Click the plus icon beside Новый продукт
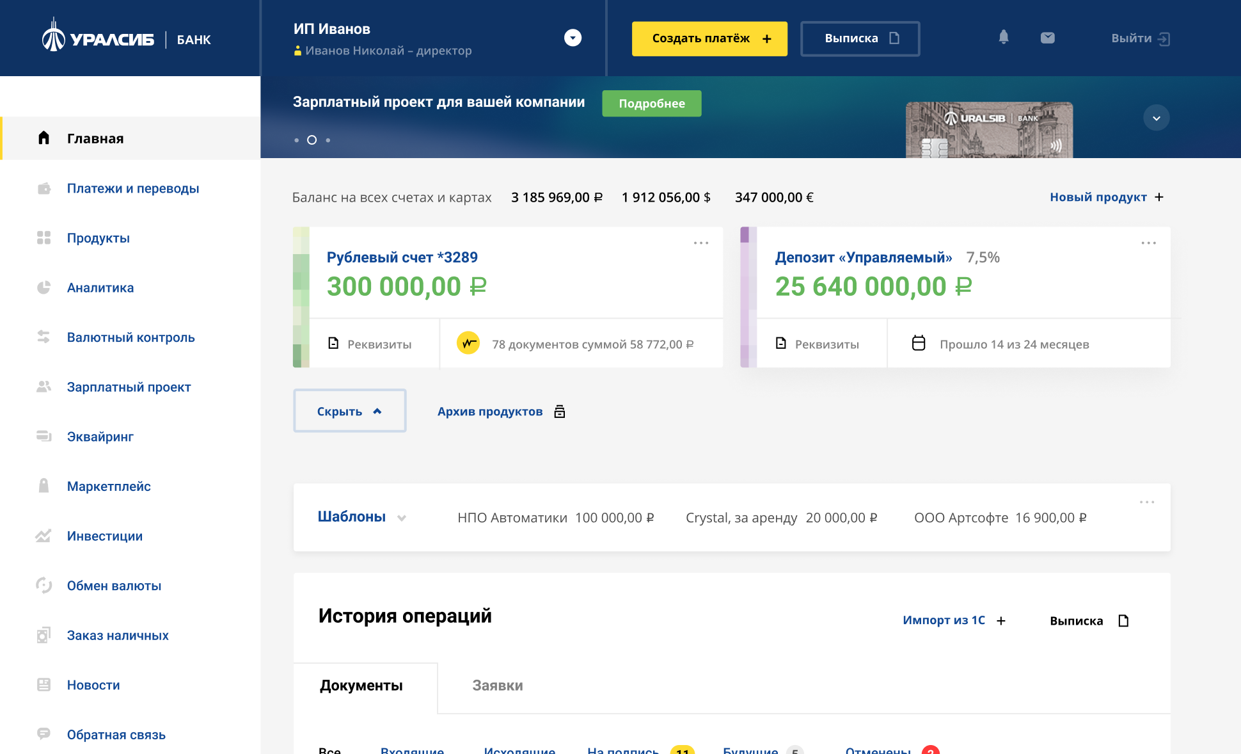The height and width of the screenshot is (754, 1241). click(x=1159, y=197)
